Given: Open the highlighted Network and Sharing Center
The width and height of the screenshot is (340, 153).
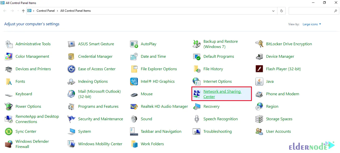Looking at the screenshot, I should tap(221, 94).
